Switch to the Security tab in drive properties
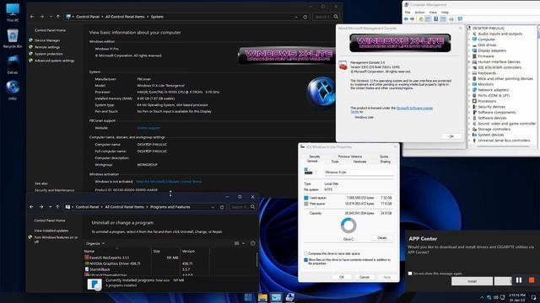The width and height of the screenshot is (540, 303). pyautogui.click(x=315, y=157)
